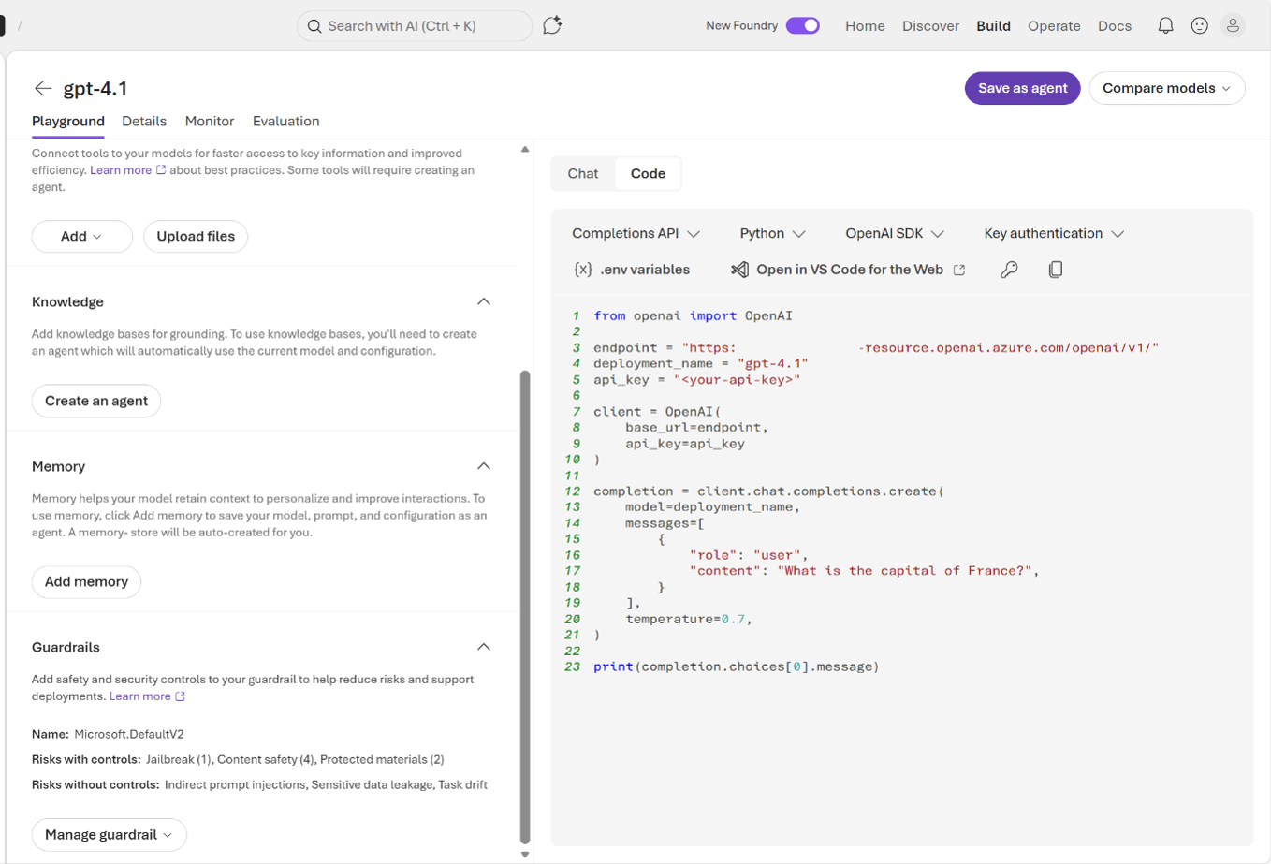Open the Manage guardrail dropdown
Viewport: 1271px width, 864px height.
(x=110, y=835)
